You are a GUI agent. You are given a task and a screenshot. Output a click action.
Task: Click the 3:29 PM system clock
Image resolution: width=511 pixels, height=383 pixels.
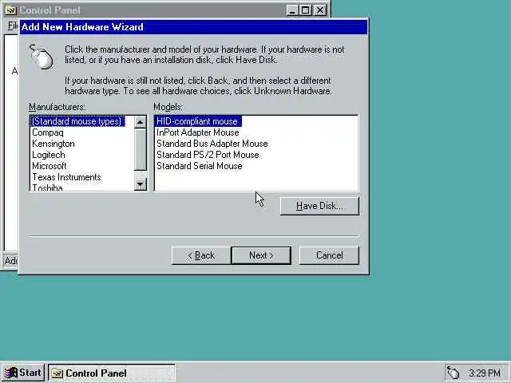point(485,373)
